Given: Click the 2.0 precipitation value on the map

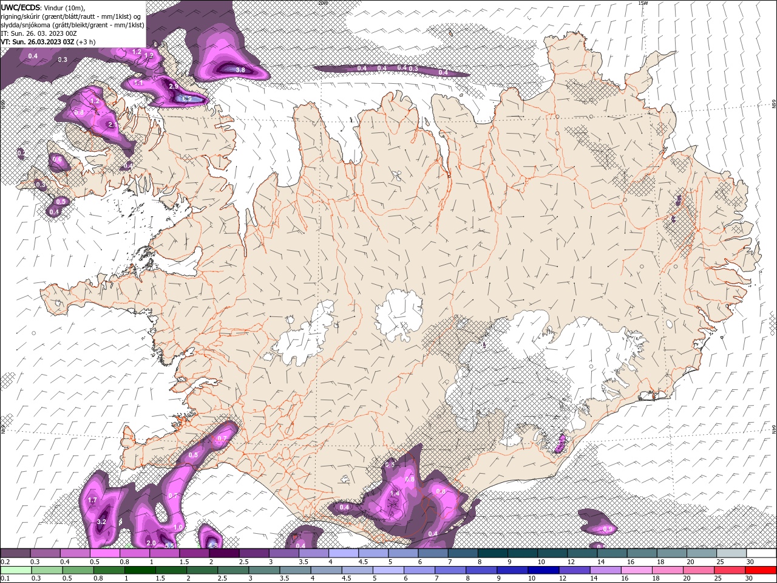Looking at the screenshot, I should (x=151, y=543).
